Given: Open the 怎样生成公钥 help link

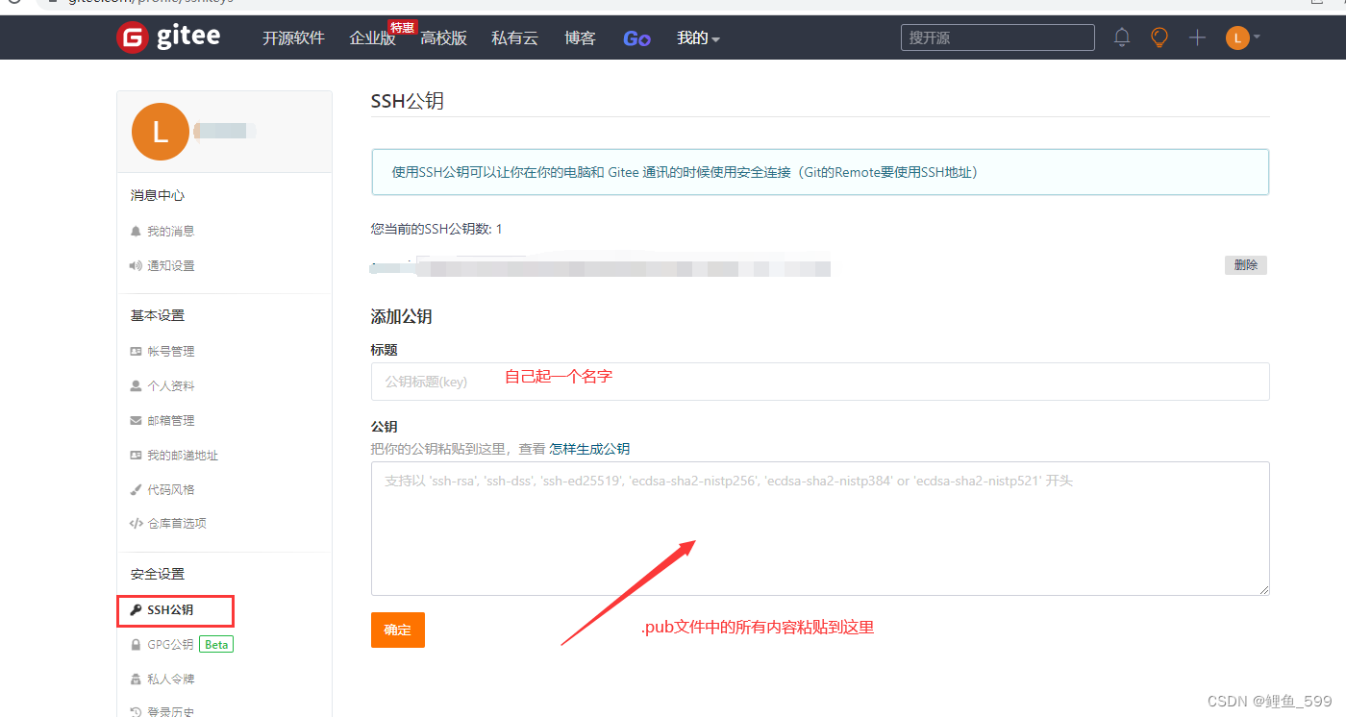Looking at the screenshot, I should click(589, 449).
